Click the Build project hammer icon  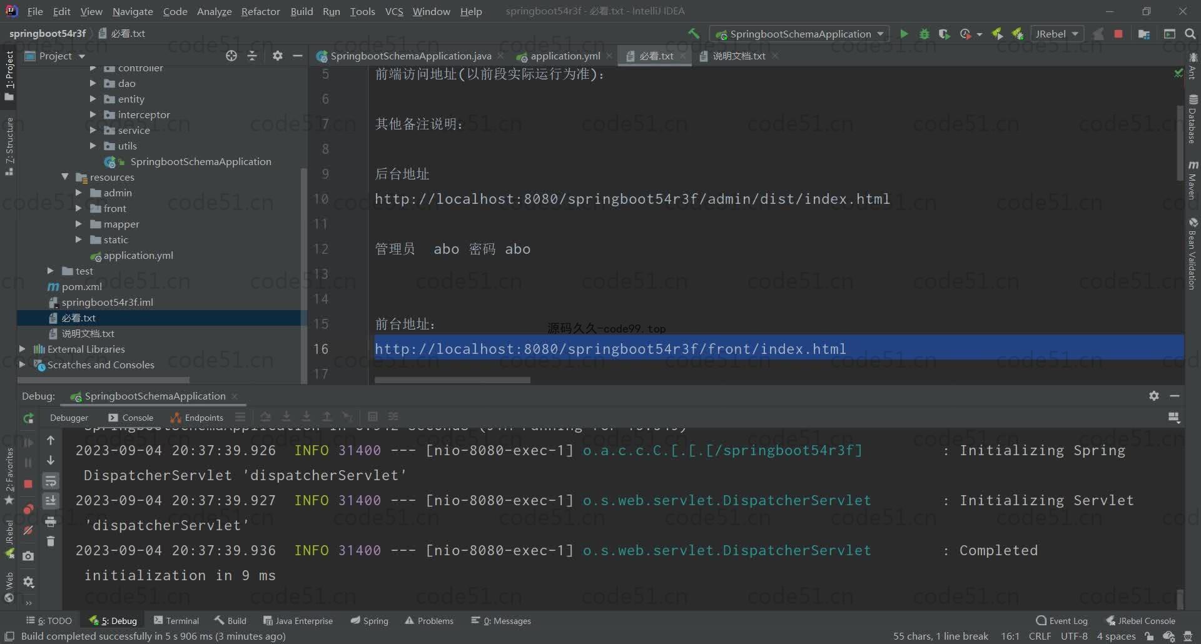693,34
